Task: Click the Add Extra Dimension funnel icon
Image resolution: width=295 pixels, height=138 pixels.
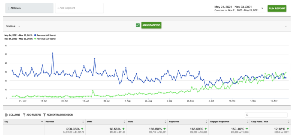Action: (x=44, y=115)
